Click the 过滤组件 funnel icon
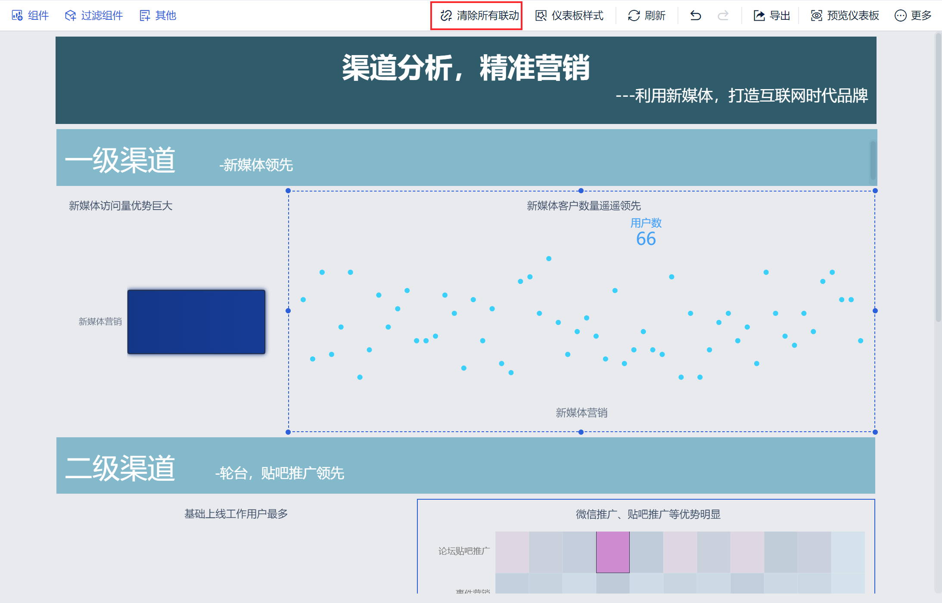Viewport: 942px width, 603px height. [x=70, y=15]
